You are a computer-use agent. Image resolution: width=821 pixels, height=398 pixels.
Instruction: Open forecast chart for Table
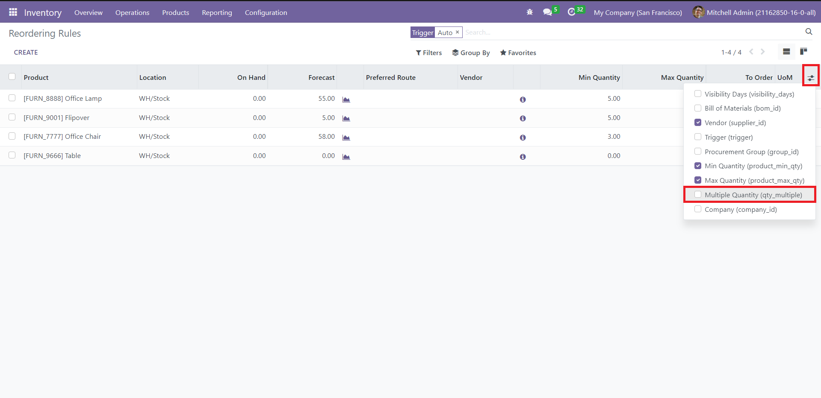point(346,157)
